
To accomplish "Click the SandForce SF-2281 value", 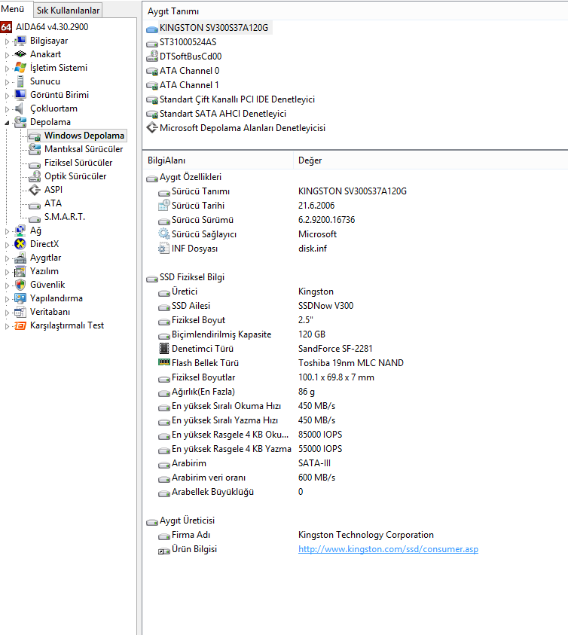I will click(335, 349).
